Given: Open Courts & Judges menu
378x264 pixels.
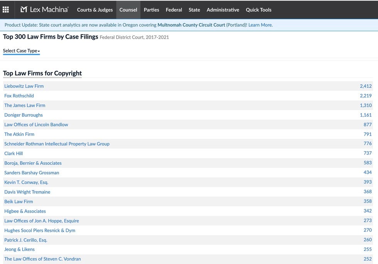Looking at the screenshot, I should 95,10.
